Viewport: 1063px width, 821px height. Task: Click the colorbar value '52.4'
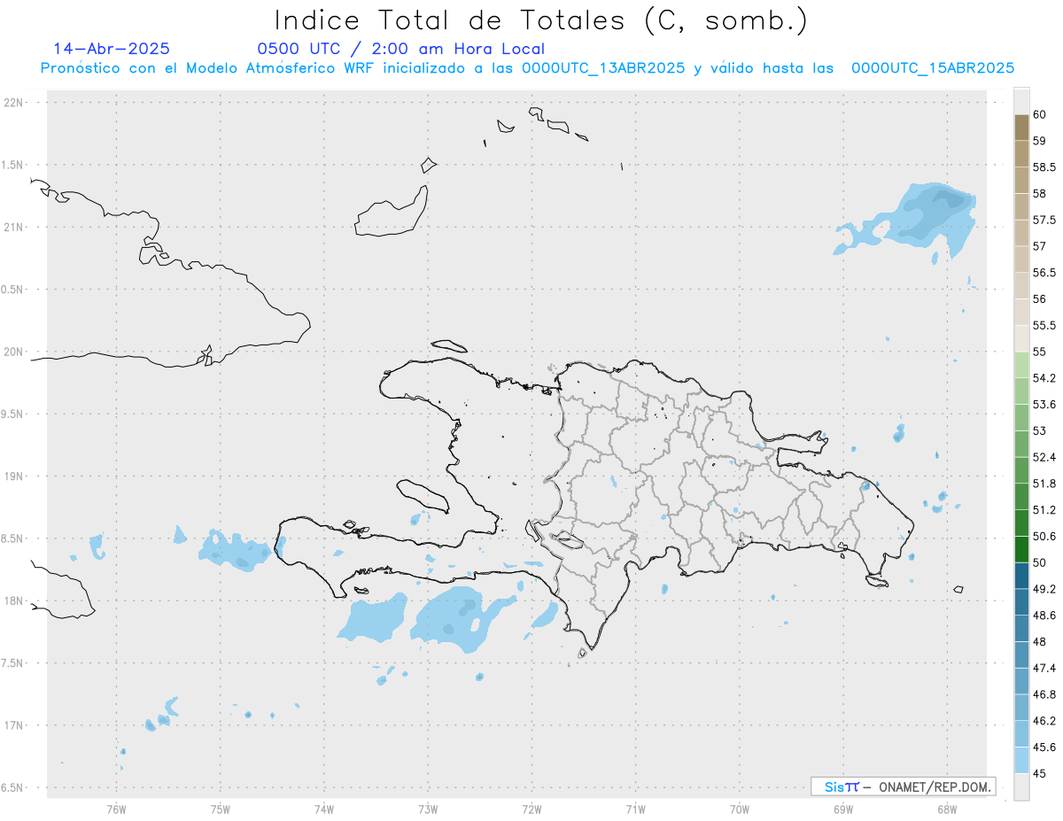click(1044, 457)
